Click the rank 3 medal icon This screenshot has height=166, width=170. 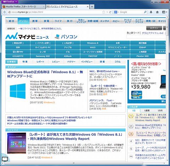tap(131, 134)
